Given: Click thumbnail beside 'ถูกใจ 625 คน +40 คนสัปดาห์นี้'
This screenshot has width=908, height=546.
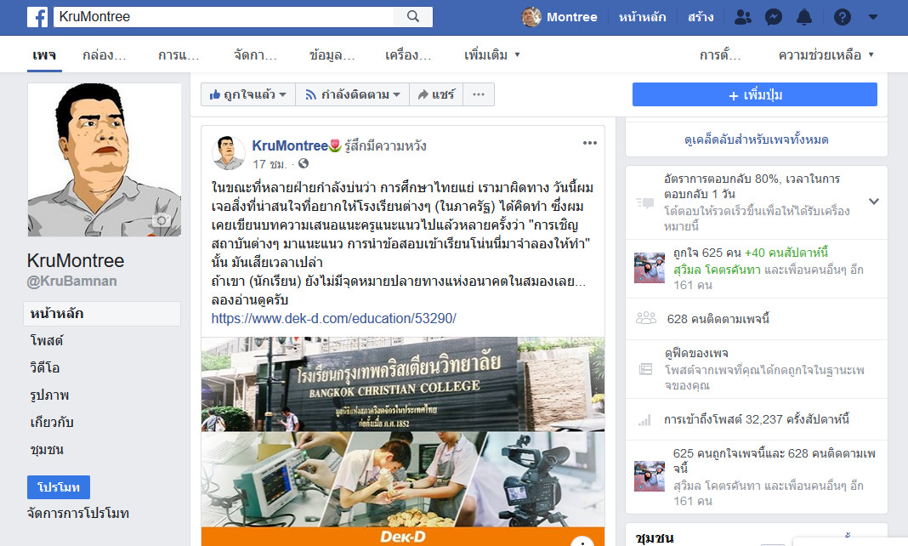Looking at the screenshot, I should (x=650, y=268).
